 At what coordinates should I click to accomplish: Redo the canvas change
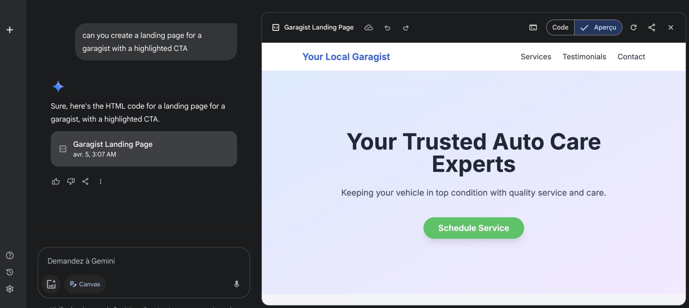406,27
